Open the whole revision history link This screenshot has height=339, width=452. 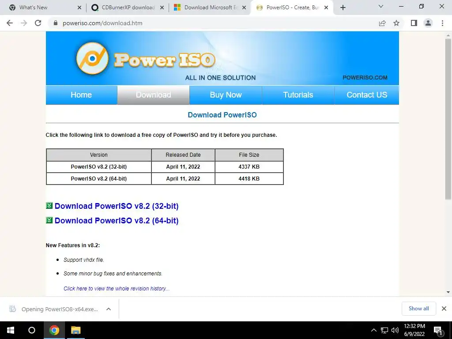tap(117, 289)
